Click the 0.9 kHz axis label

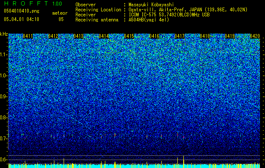point(3,97)
